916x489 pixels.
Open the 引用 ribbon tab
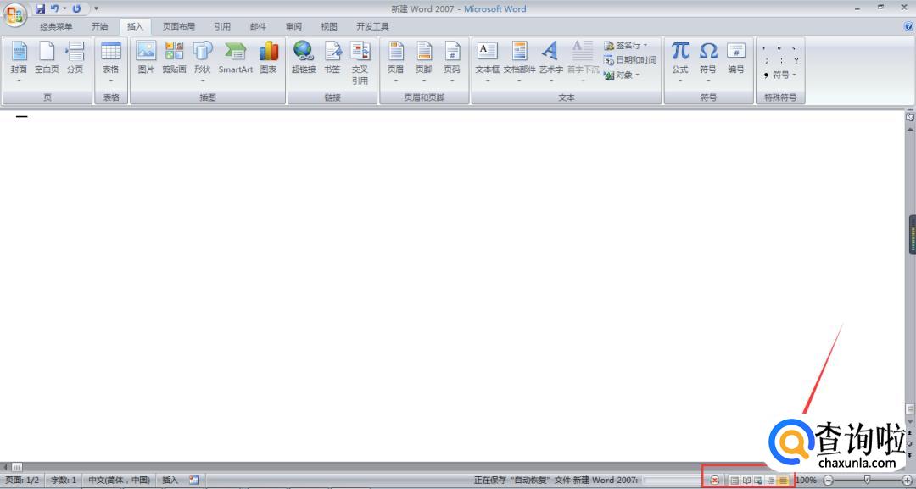pyautogui.click(x=222, y=27)
